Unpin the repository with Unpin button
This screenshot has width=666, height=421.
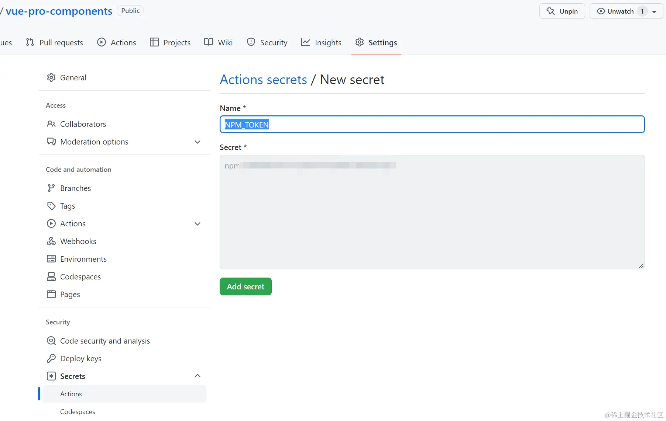pyautogui.click(x=562, y=11)
